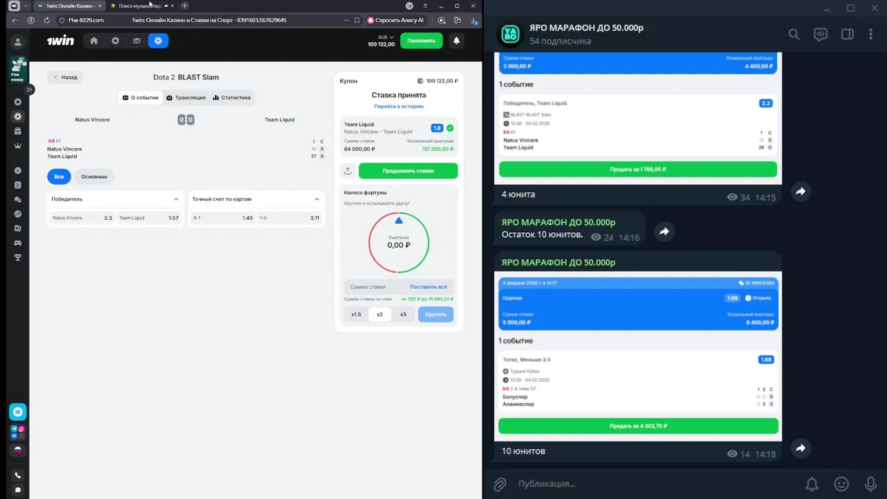Select the 'Все' markets filter

pos(59,177)
